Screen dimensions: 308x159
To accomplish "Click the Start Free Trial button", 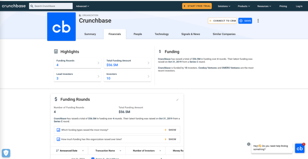I will (197, 6).
